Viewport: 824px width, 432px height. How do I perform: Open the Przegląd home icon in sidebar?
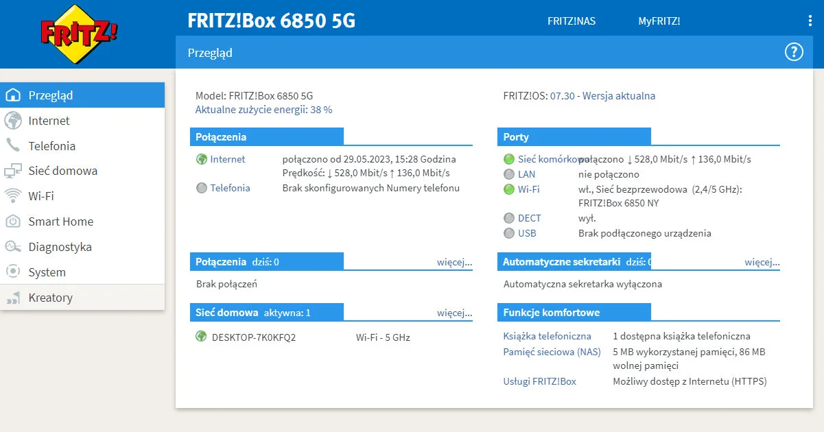(14, 95)
